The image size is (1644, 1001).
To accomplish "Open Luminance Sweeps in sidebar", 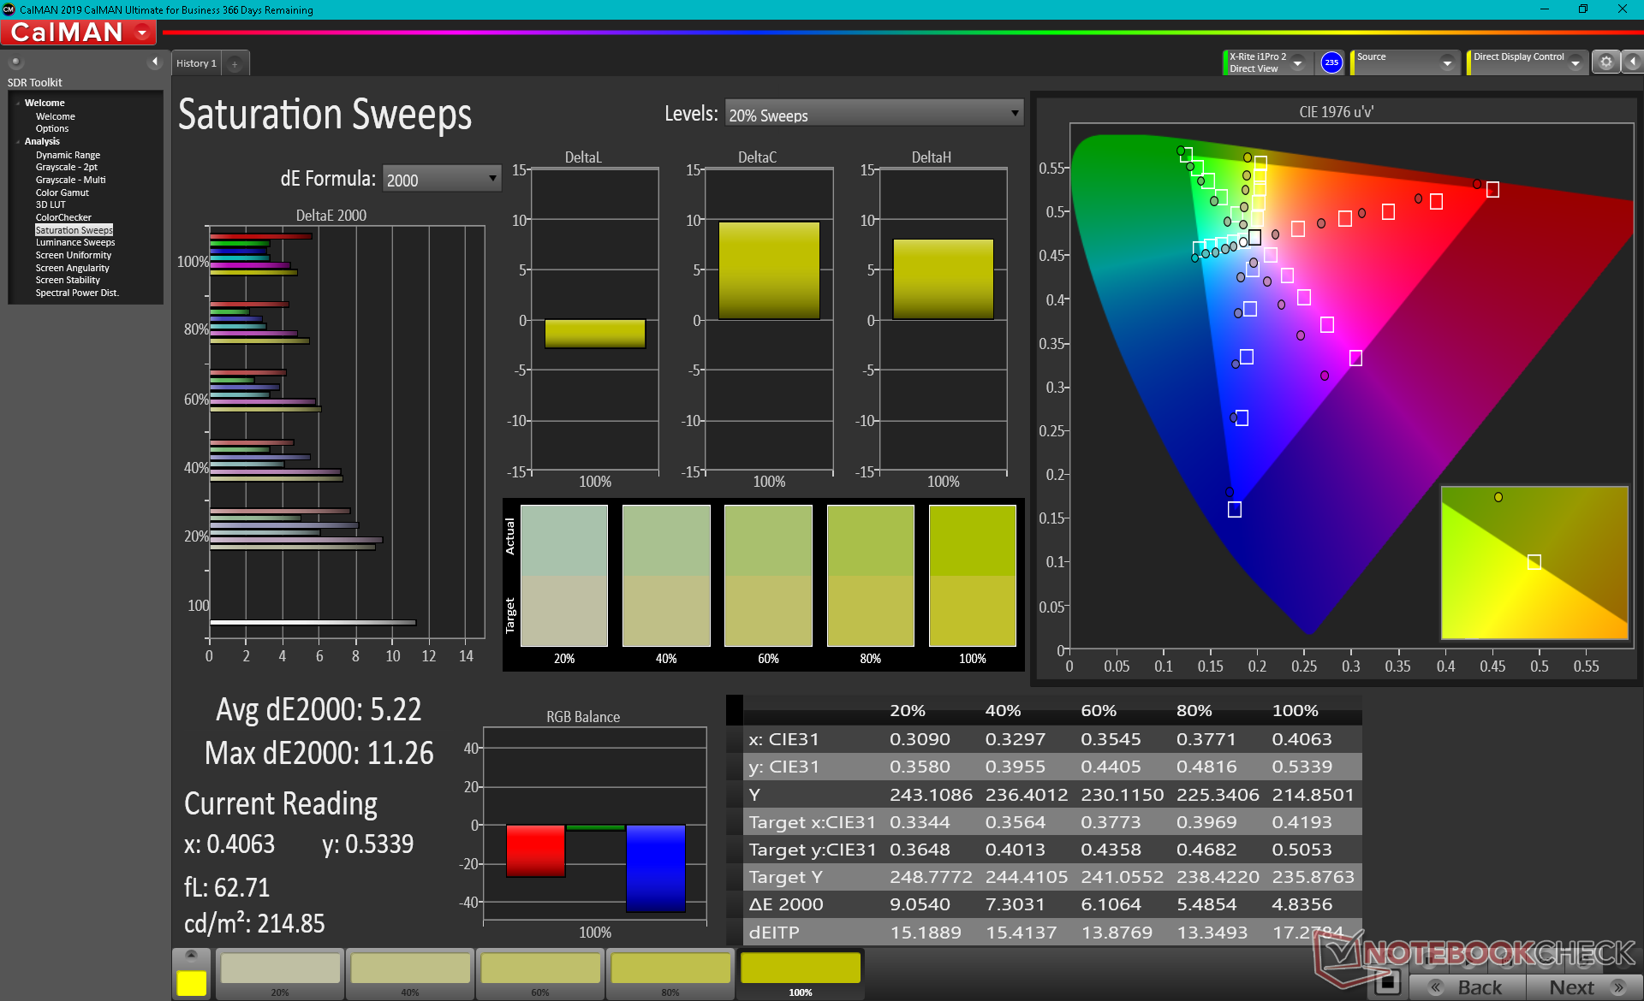I will [74, 242].
